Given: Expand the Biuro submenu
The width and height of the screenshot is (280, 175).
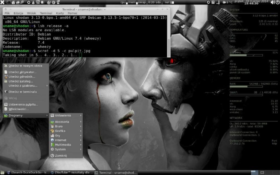Looking at the screenshot, I should 66,126.
